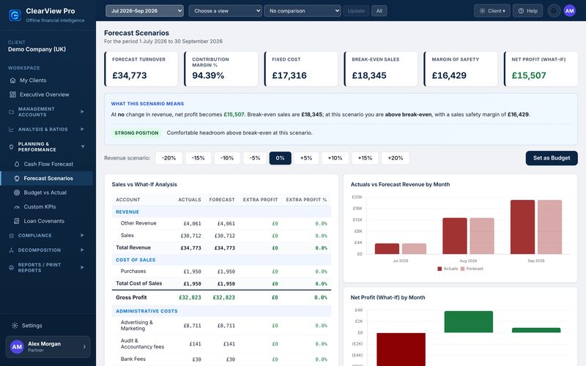Click the Forecast legend swatch
This screenshot has width=586, height=366.
[x=463, y=269]
